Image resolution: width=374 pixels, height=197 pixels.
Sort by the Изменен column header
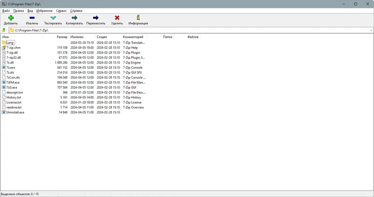click(x=82, y=37)
